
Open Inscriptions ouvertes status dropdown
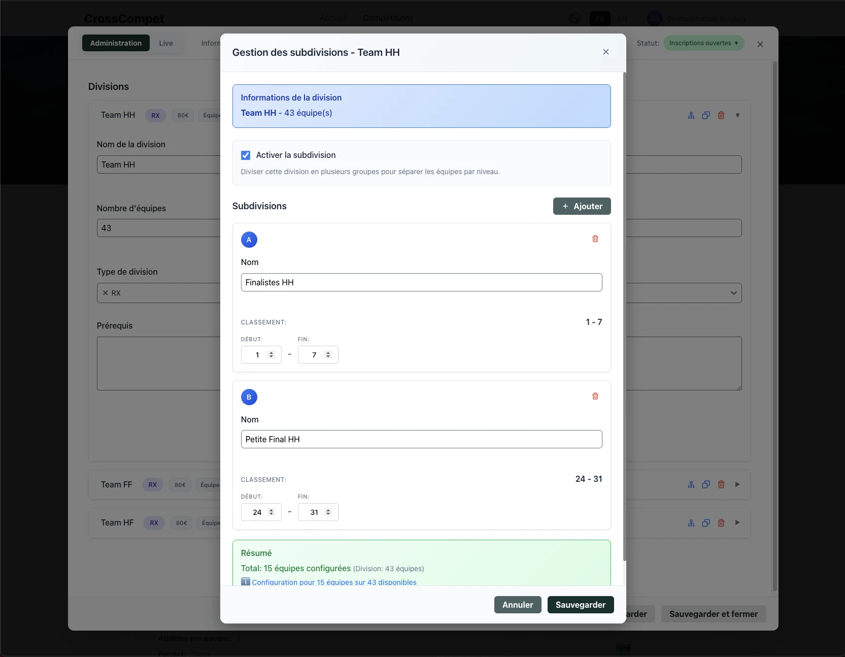pos(703,43)
